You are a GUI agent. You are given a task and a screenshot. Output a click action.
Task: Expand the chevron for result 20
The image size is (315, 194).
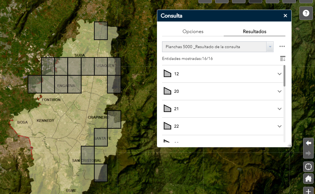279,91
